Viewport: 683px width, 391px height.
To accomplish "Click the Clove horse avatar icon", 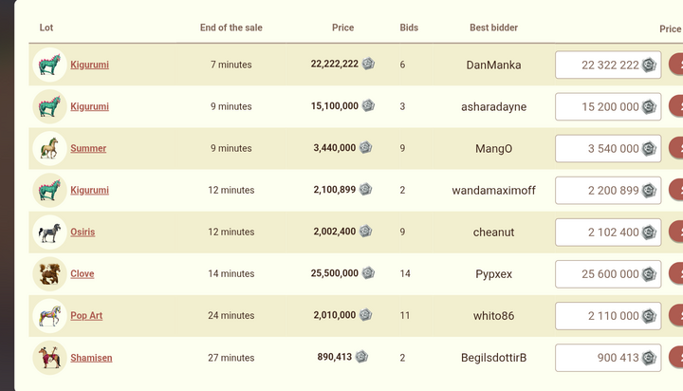I will pyautogui.click(x=48, y=273).
